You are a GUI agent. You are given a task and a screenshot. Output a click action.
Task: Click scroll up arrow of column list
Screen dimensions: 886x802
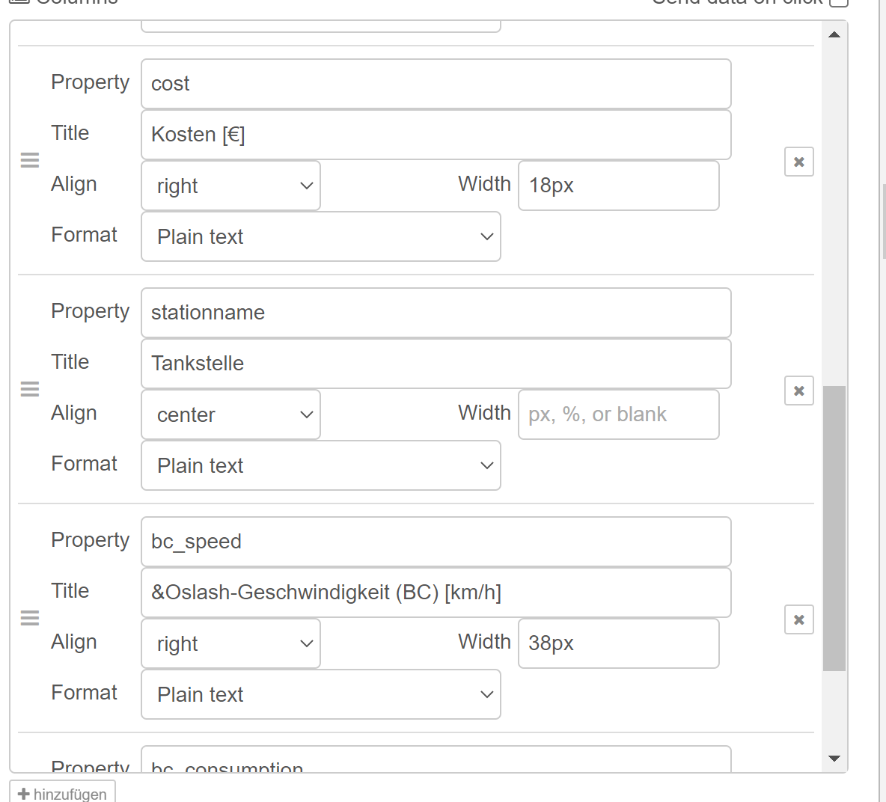[834, 34]
